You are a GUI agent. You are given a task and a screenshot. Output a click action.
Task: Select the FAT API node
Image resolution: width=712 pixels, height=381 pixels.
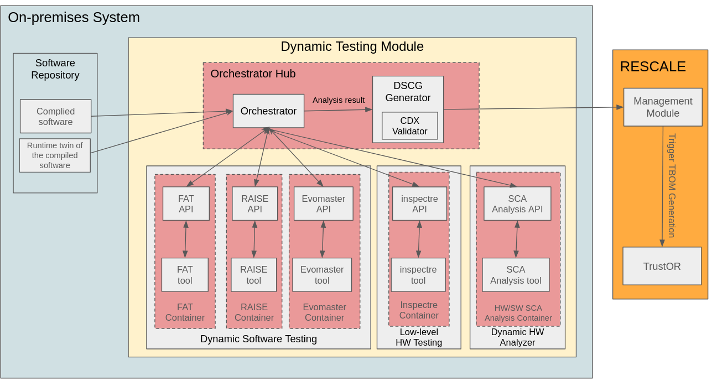point(185,203)
